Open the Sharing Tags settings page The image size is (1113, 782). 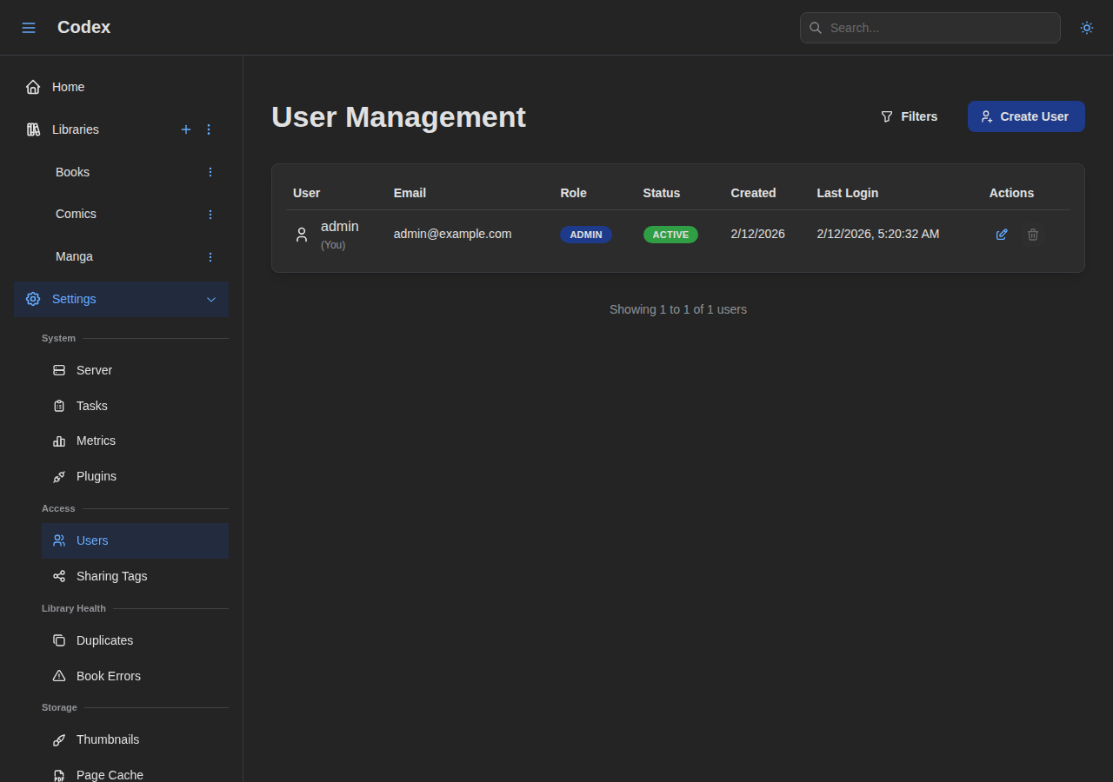(x=111, y=576)
